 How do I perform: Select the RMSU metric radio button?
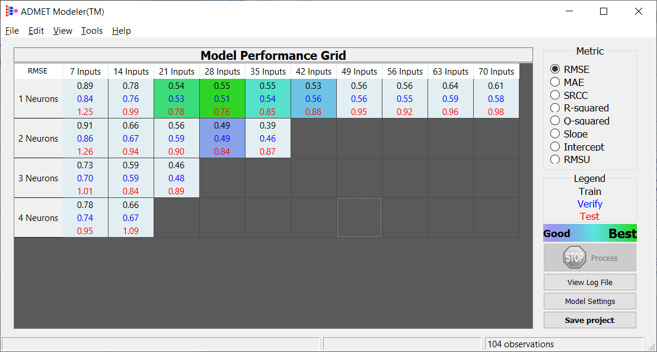point(555,159)
